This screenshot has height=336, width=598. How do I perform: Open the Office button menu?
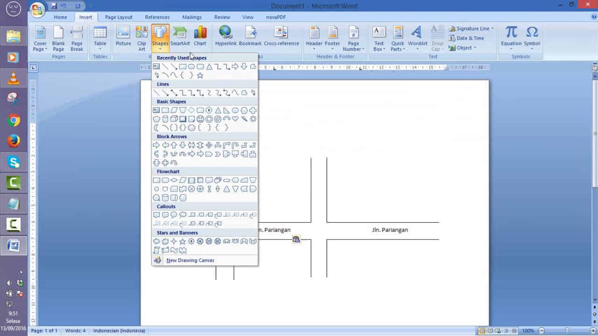[37, 9]
